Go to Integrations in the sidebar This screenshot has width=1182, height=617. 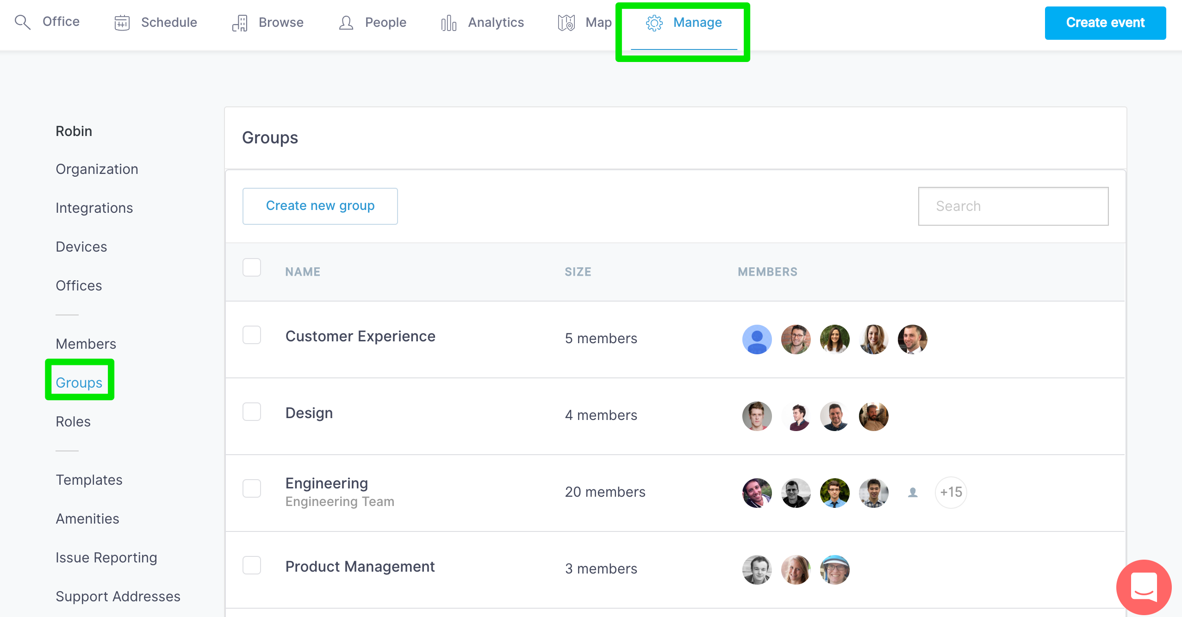[x=94, y=208]
